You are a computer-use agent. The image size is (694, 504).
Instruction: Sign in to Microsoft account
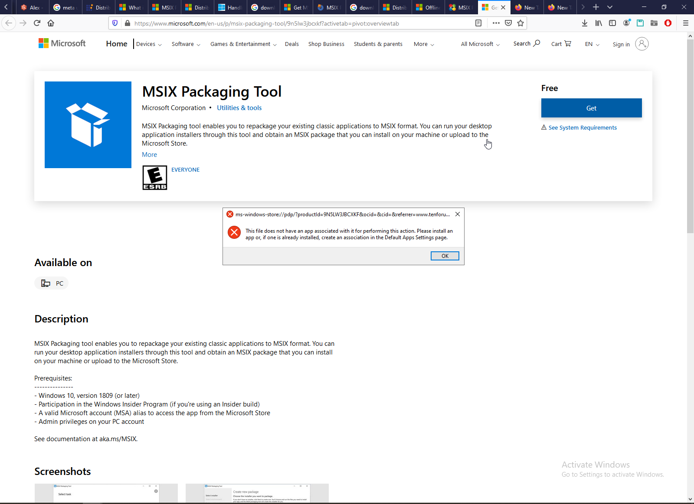click(621, 44)
